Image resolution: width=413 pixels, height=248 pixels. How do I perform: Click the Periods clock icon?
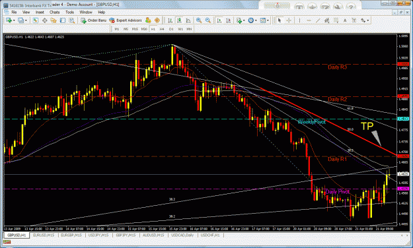pos(250,20)
